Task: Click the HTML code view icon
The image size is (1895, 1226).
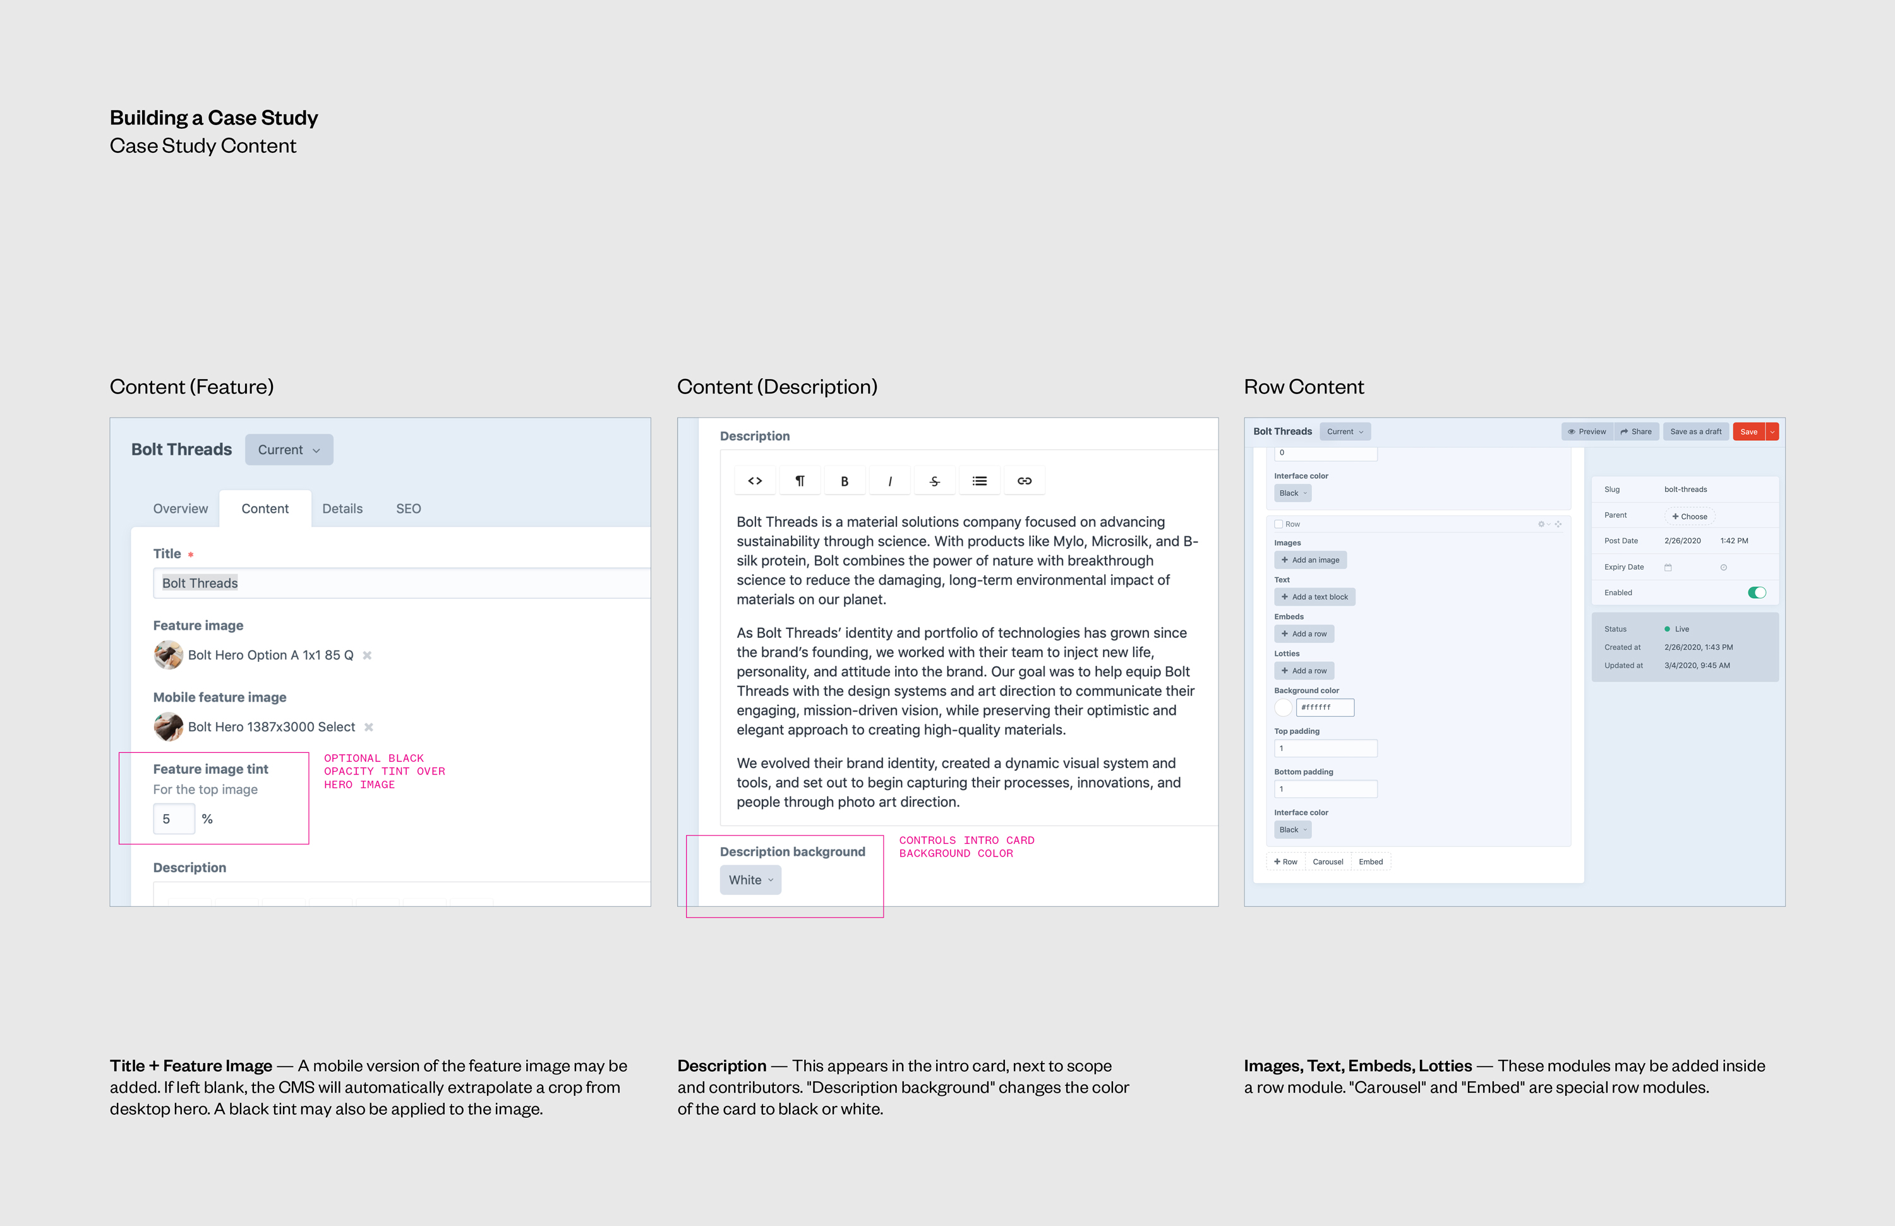Action: (755, 481)
